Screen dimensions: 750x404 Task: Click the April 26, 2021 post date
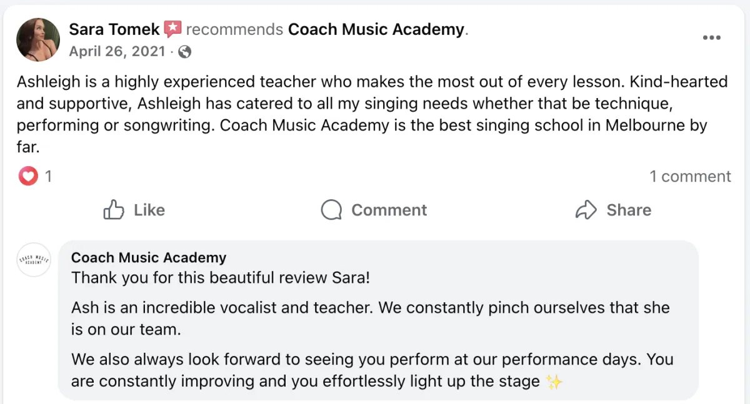coord(117,51)
